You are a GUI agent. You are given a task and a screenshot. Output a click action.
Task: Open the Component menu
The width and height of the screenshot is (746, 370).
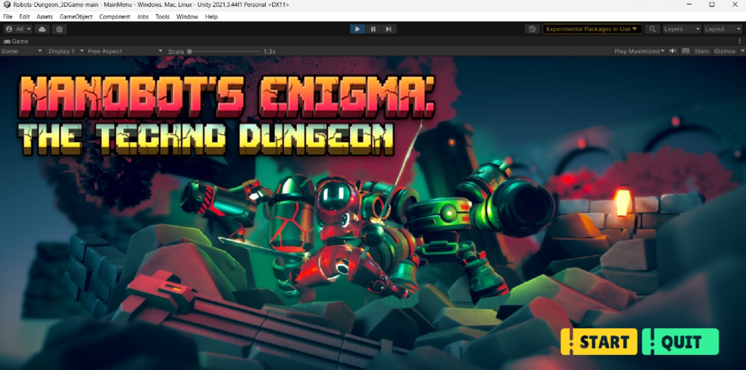tap(115, 16)
